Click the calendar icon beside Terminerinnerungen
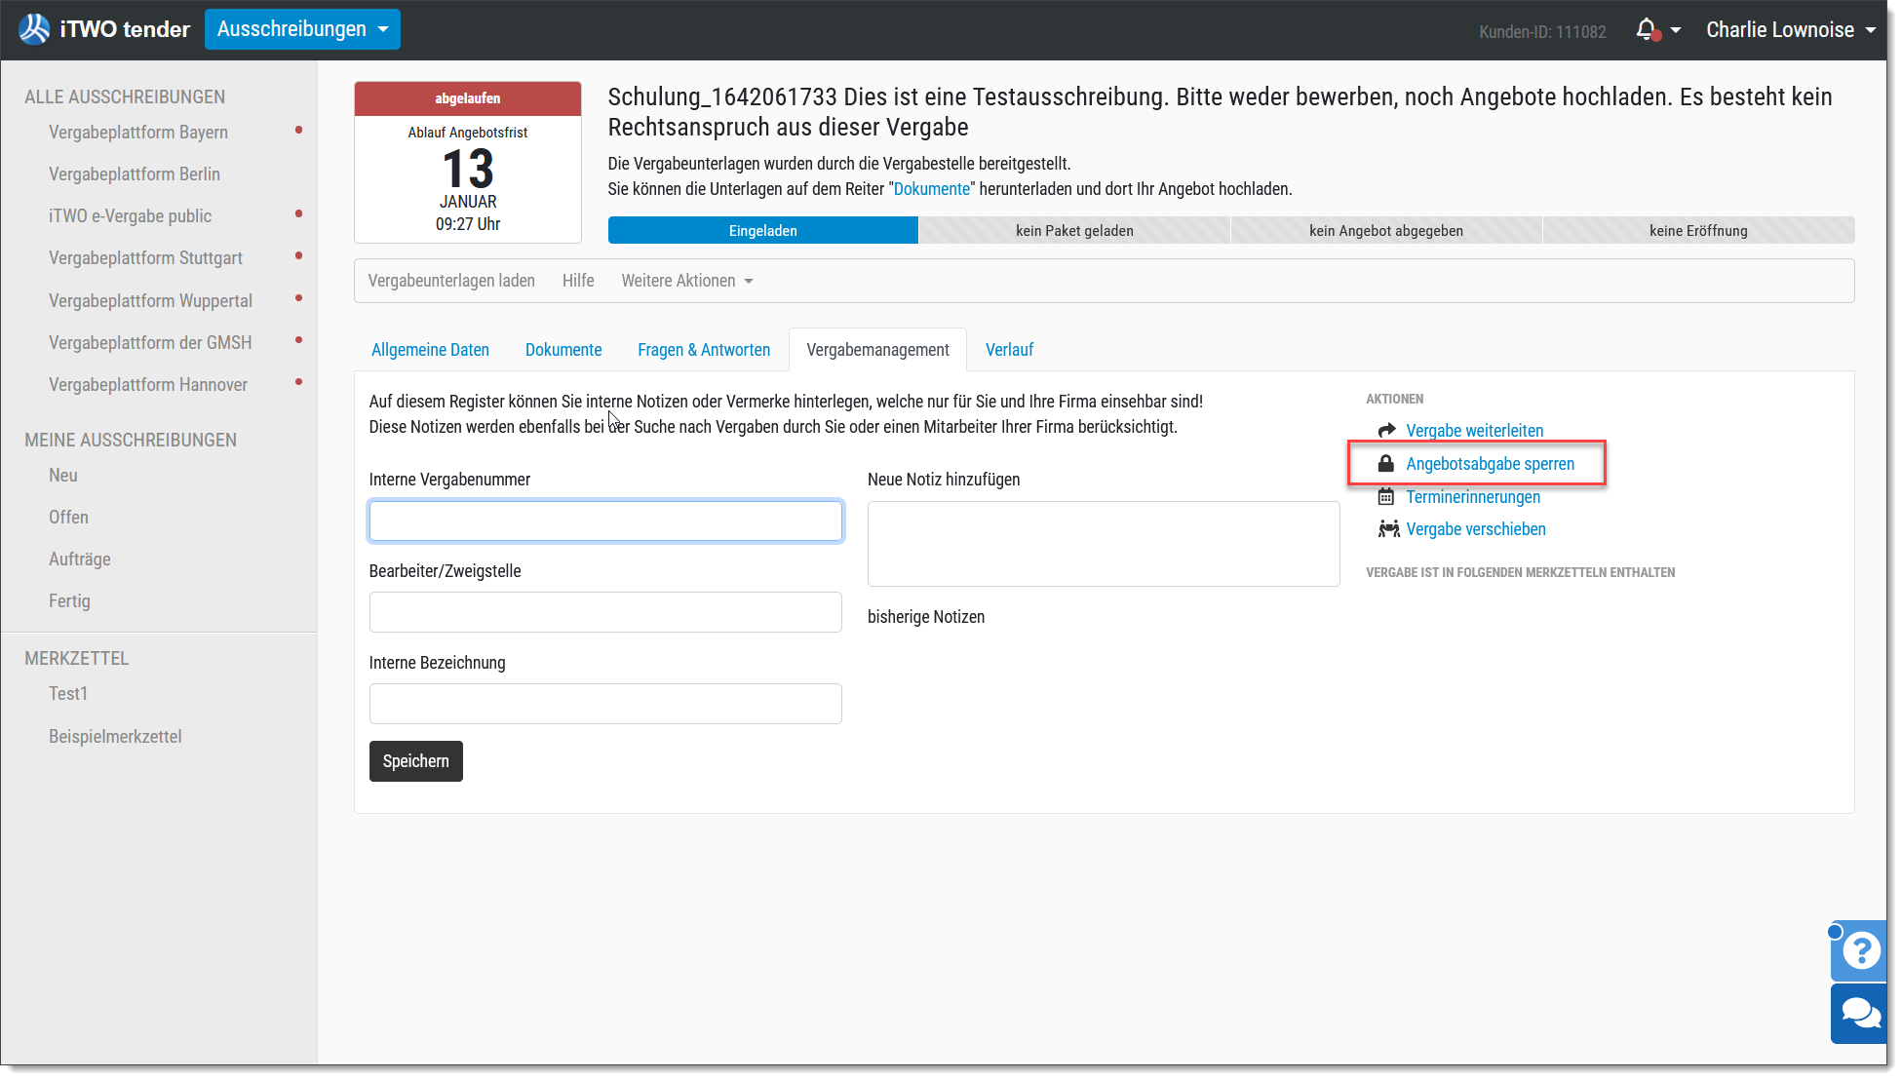 coord(1385,496)
